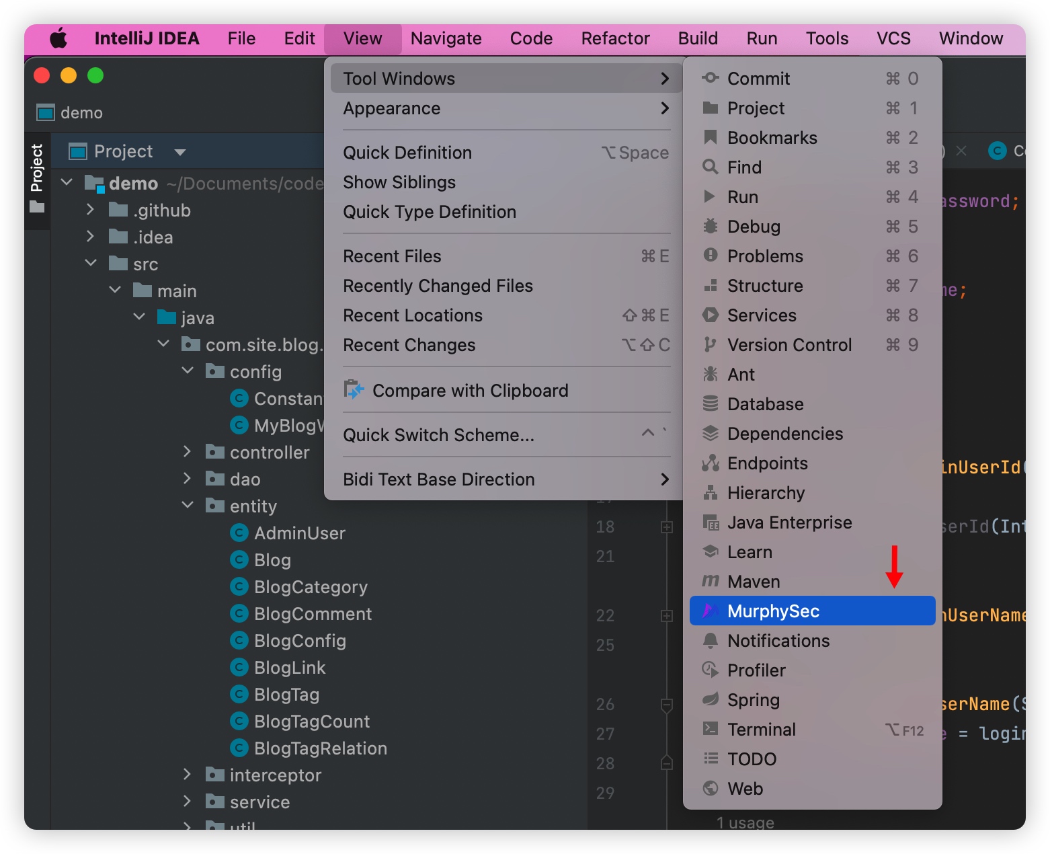Click the Learn graduation cap icon
The image size is (1050, 854).
pos(710,551)
